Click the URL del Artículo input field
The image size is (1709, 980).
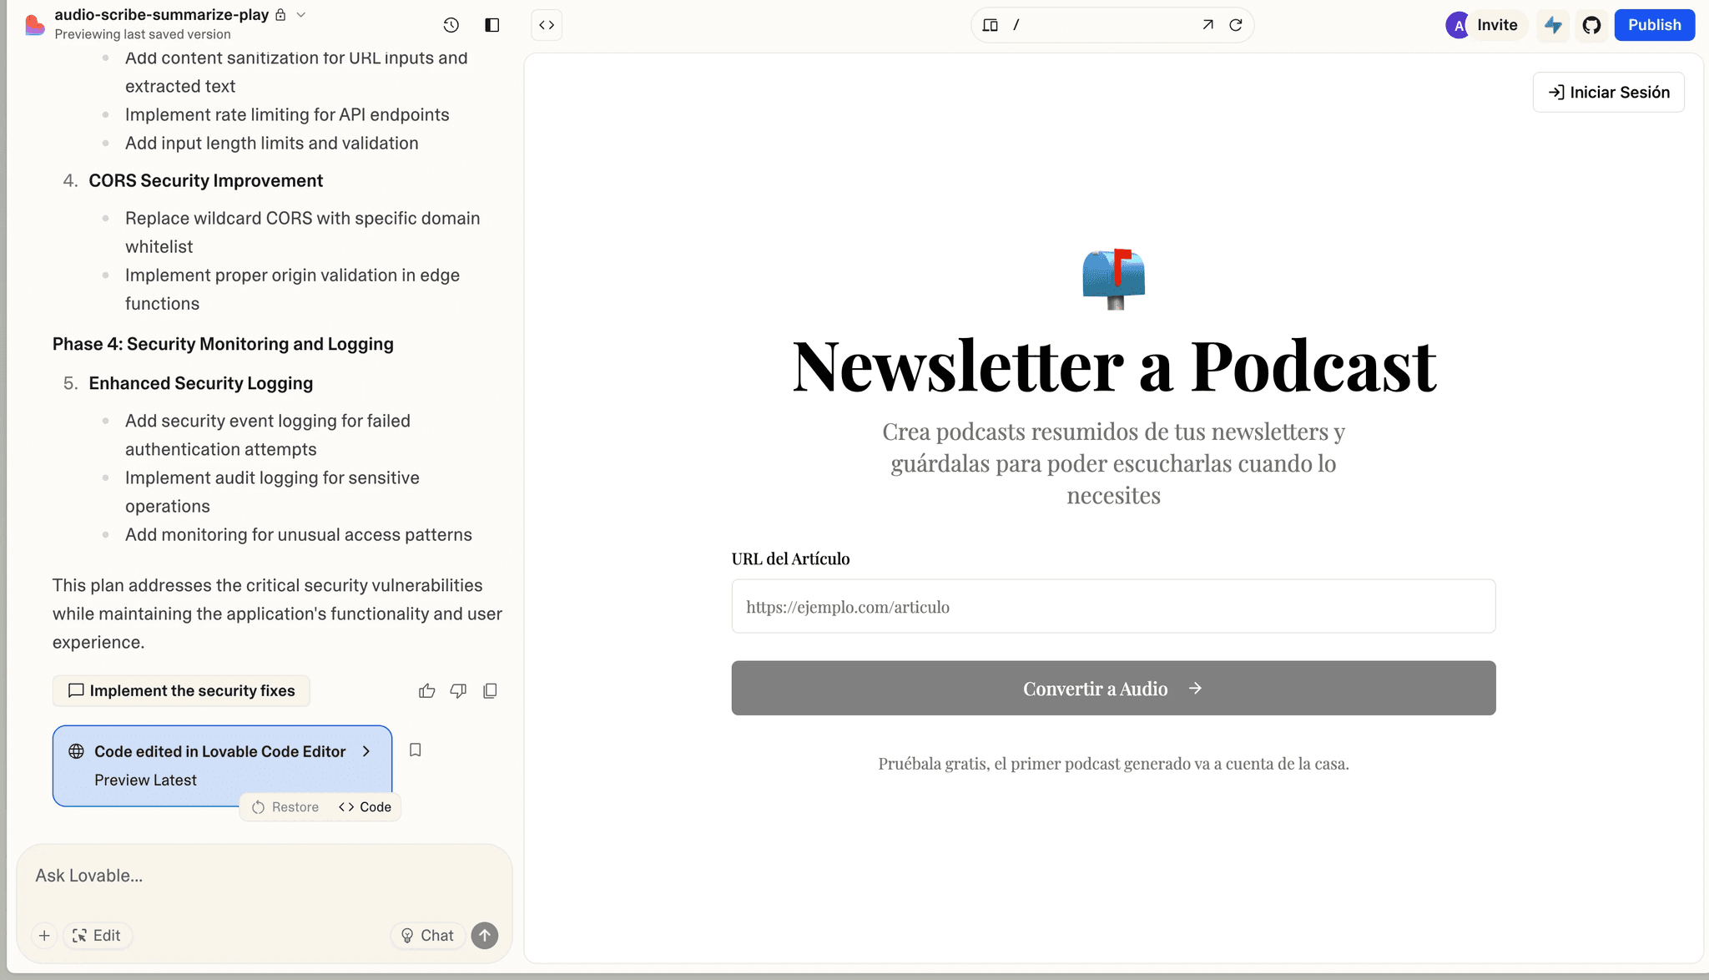(x=1113, y=606)
